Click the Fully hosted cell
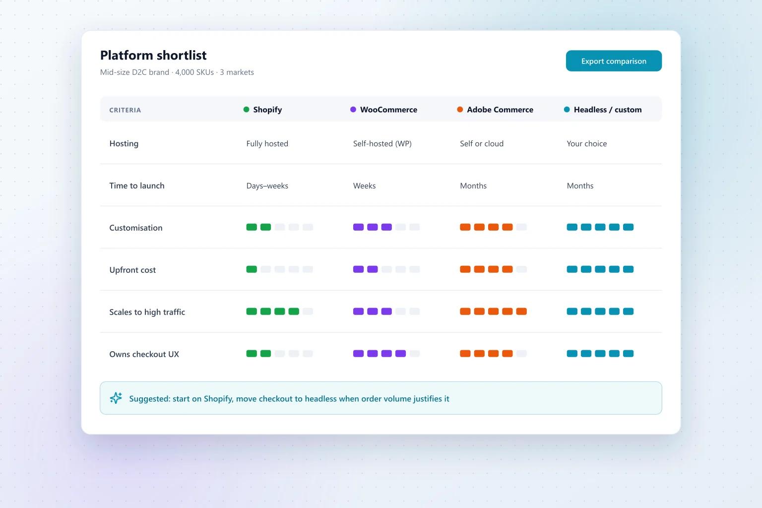The image size is (762, 508). pos(267,143)
